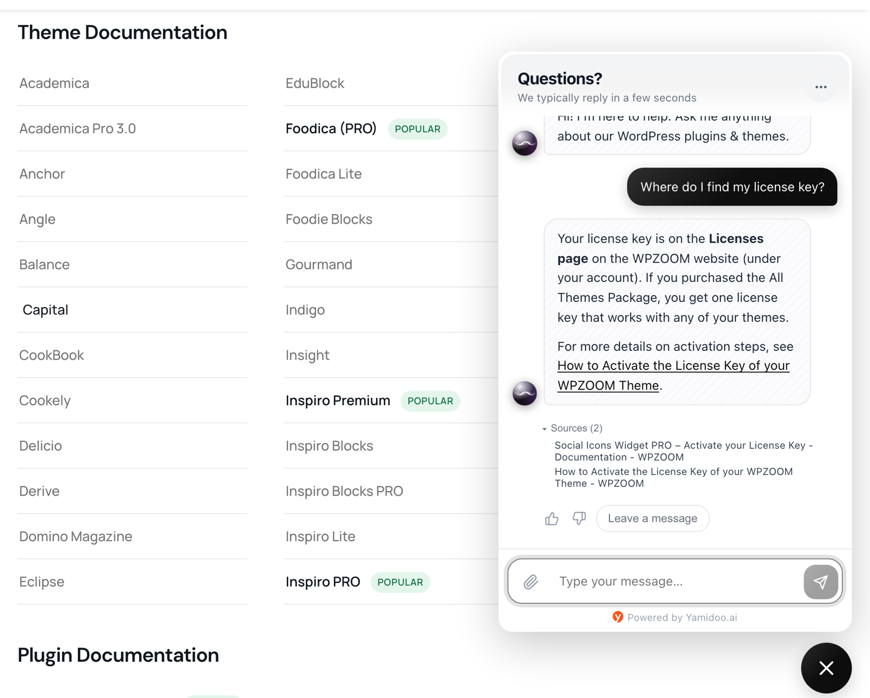Open the three-dots chat options menu
870x698 pixels.
(x=821, y=87)
